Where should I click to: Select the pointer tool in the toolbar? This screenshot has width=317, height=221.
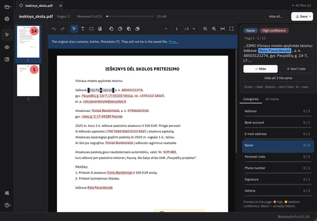(x=74, y=29)
